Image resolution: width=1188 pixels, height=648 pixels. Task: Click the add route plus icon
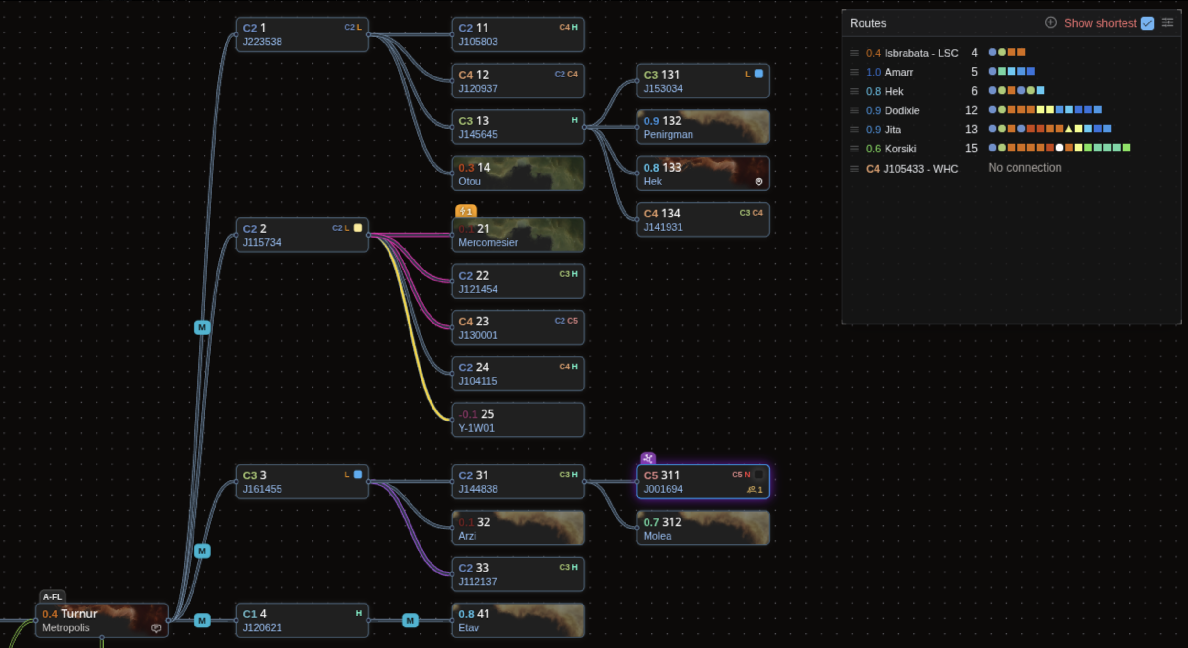point(1050,22)
